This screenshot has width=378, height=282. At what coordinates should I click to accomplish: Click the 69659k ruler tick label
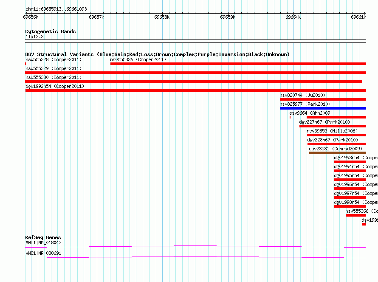pos(228,17)
